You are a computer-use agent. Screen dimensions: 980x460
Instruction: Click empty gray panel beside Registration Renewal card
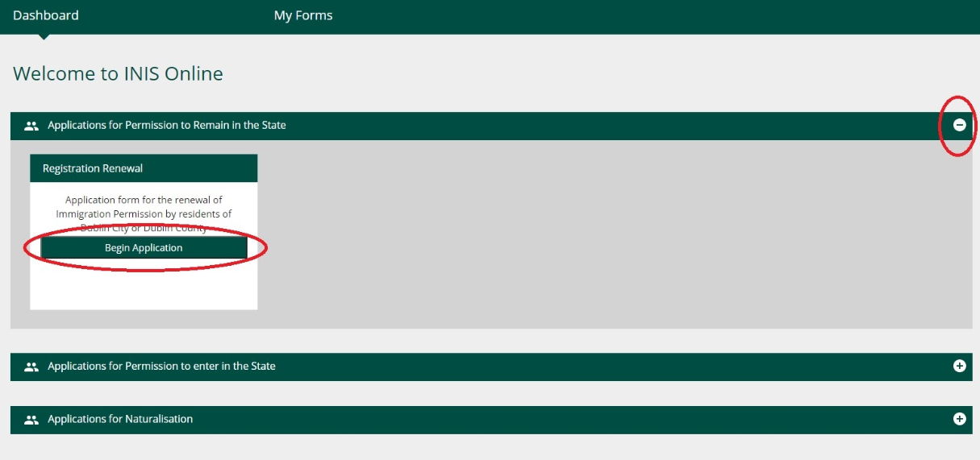pos(613,234)
